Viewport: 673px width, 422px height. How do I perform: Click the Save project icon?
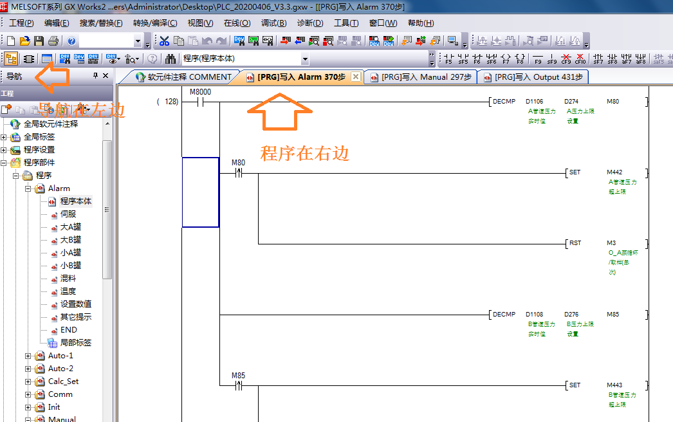pos(39,41)
